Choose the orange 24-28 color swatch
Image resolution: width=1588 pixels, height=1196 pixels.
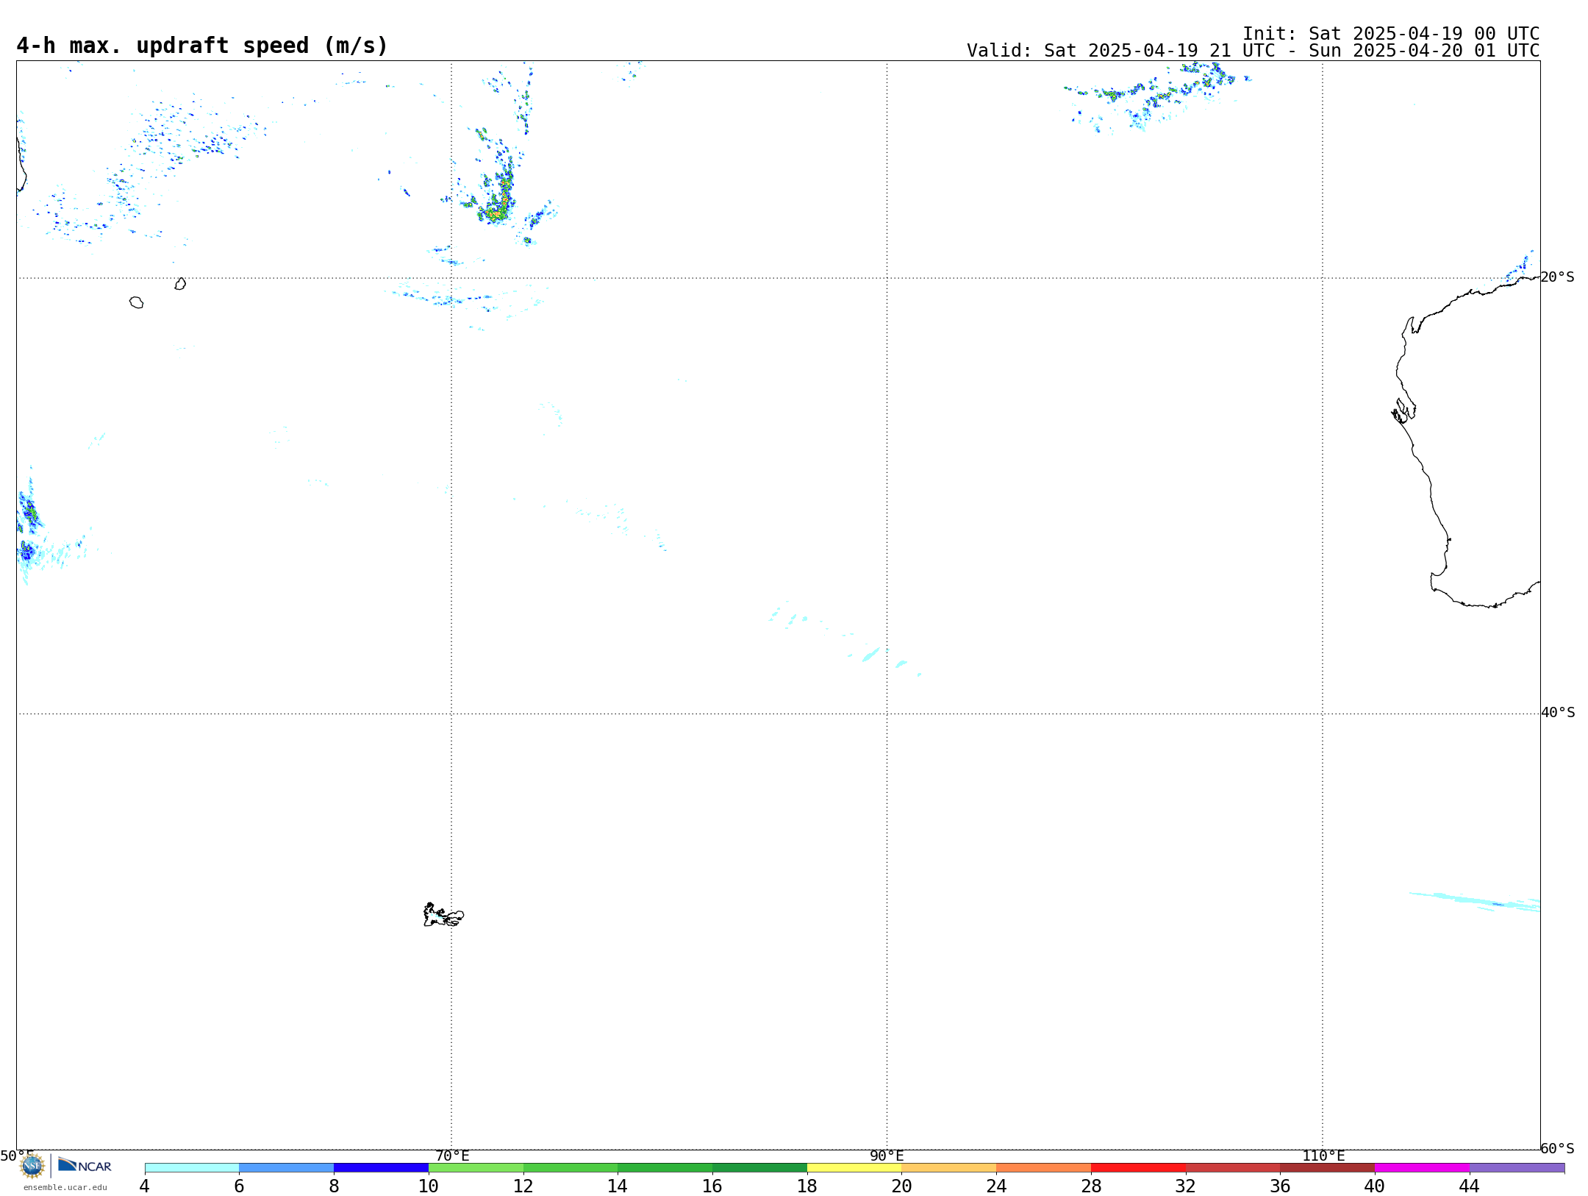(1044, 1168)
